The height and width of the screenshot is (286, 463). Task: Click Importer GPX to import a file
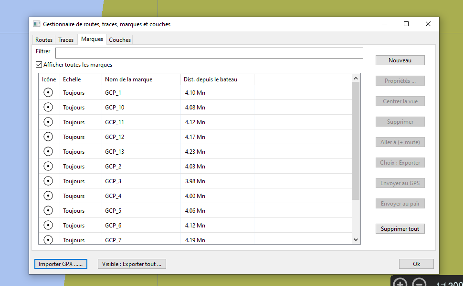[x=61, y=264]
